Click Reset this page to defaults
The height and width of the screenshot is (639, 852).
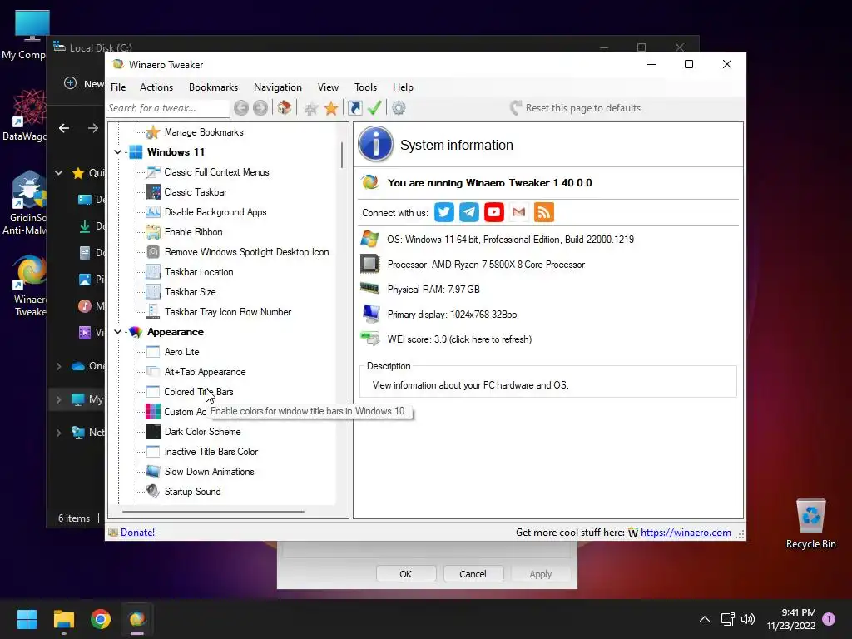click(576, 108)
